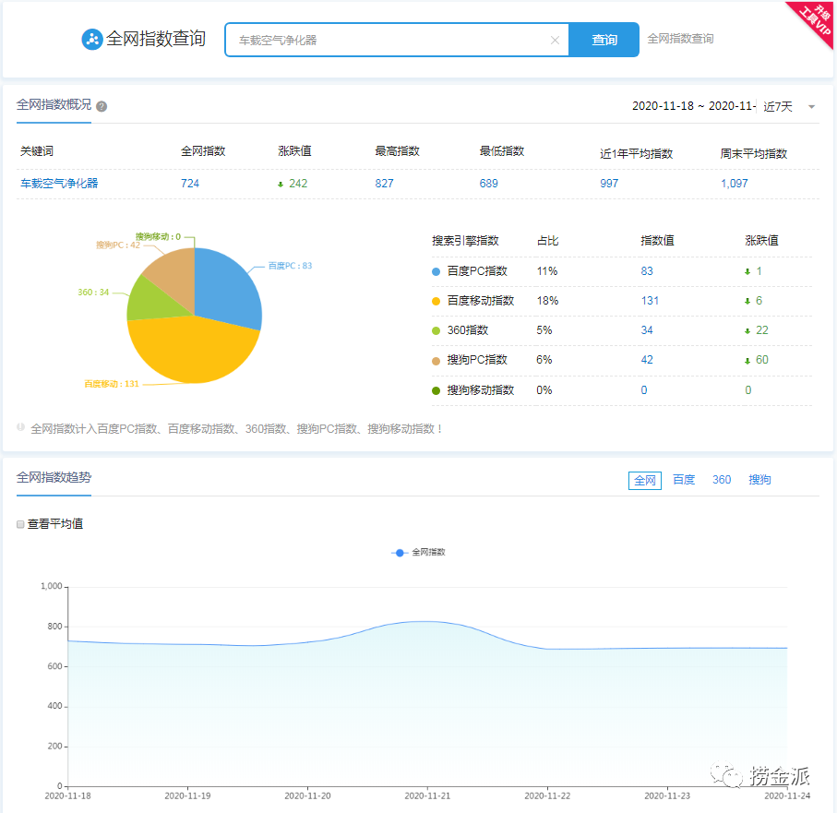Click the 全网指数查询 text link beside search
The image size is (837, 813).
pyautogui.click(x=680, y=39)
